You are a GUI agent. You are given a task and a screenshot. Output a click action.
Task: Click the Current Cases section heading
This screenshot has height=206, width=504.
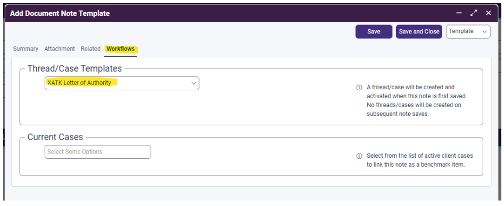point(55,137)
